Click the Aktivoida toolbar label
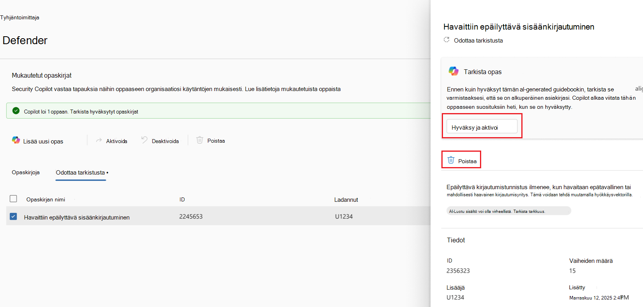Viewport: 643px width, 307px height. coord(117,141)
